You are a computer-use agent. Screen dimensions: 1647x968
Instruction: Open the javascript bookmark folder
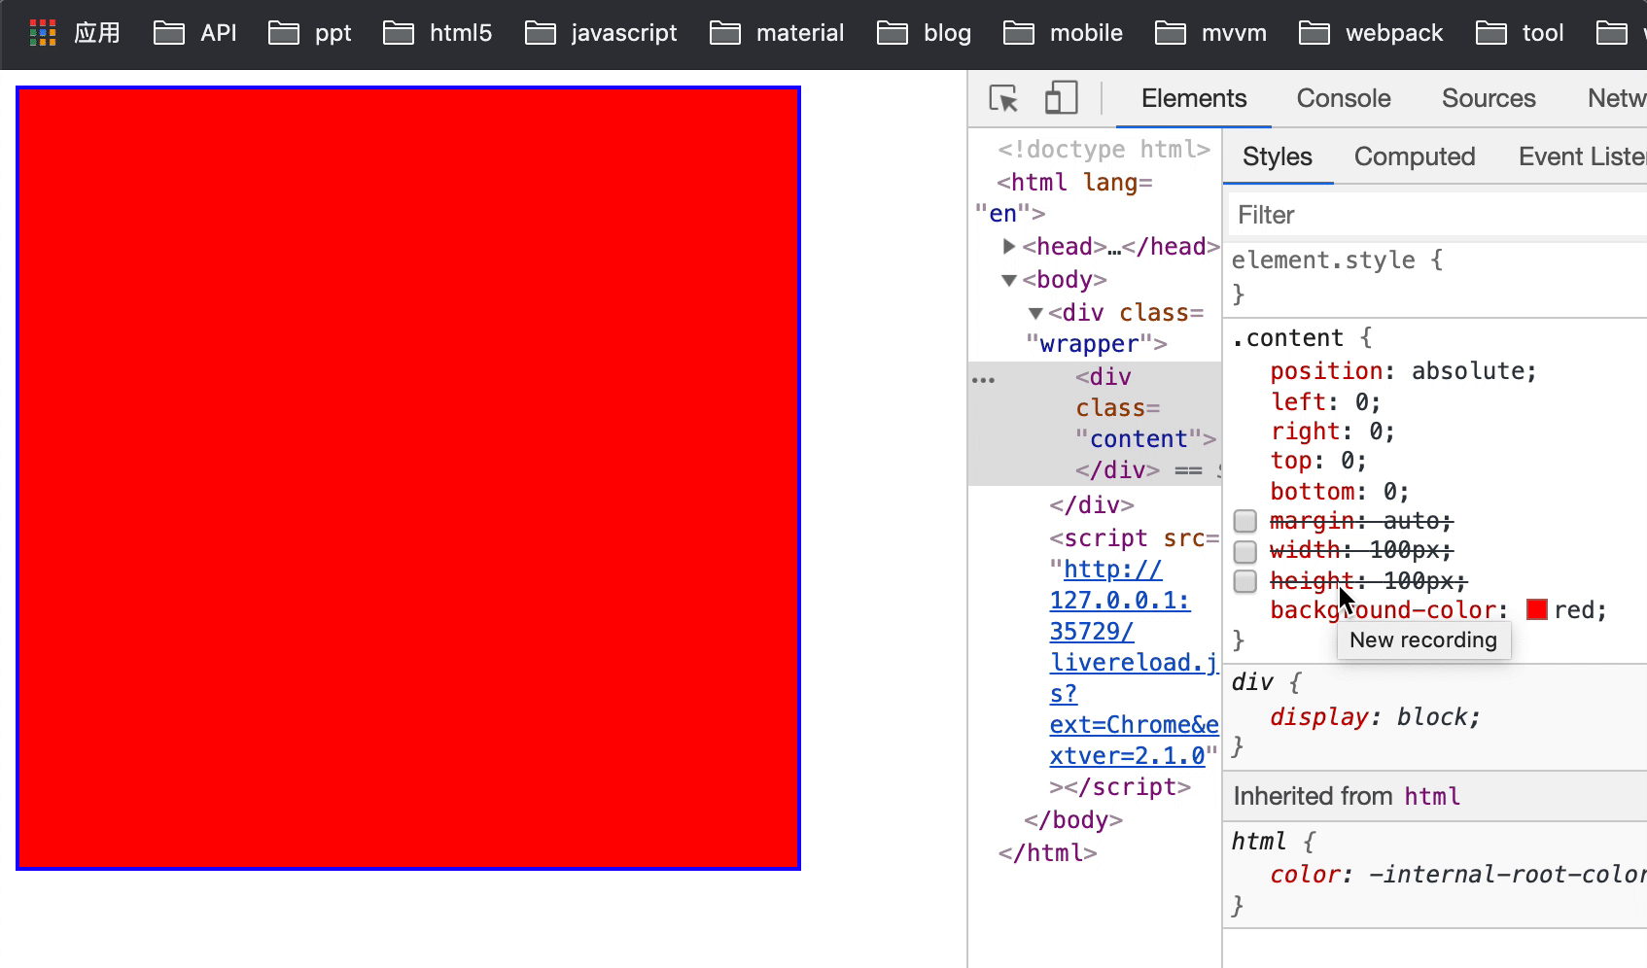pyautogui.click(x=601, y=33)
